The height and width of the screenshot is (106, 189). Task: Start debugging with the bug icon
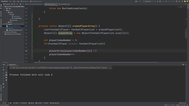pyautogui.click(x=158, y=1)
